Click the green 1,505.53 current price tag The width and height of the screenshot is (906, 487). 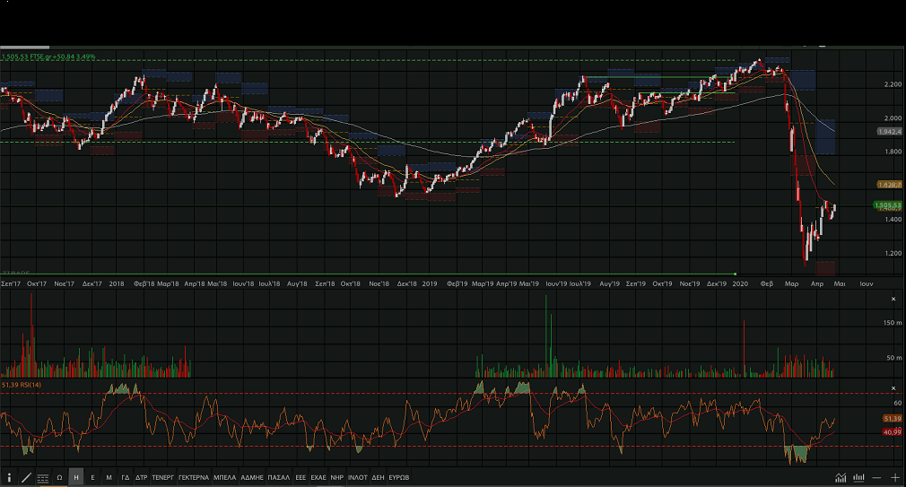tap(886, 205)
